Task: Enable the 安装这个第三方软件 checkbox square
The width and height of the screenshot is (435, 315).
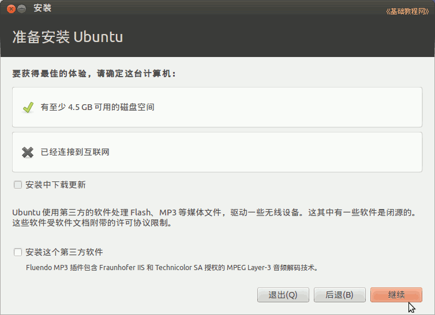Action: [x=18, y=252]
